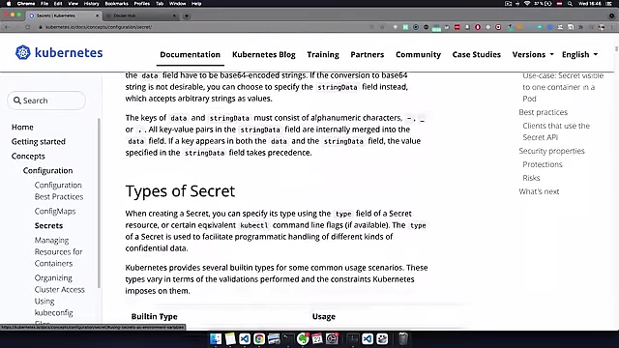619x348 pixels.
Task: Click the docs Search field
Action: pos(46,101)
